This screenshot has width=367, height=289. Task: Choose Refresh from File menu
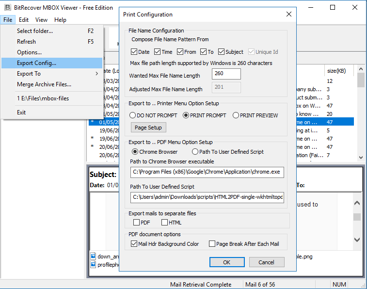click(x=52, y=42)
